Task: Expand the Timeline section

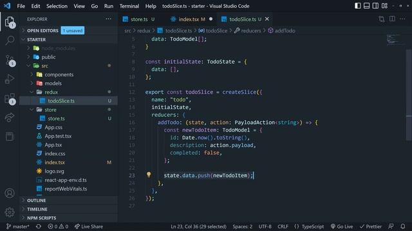Action: pyautogui.click(x=68, y=209)
